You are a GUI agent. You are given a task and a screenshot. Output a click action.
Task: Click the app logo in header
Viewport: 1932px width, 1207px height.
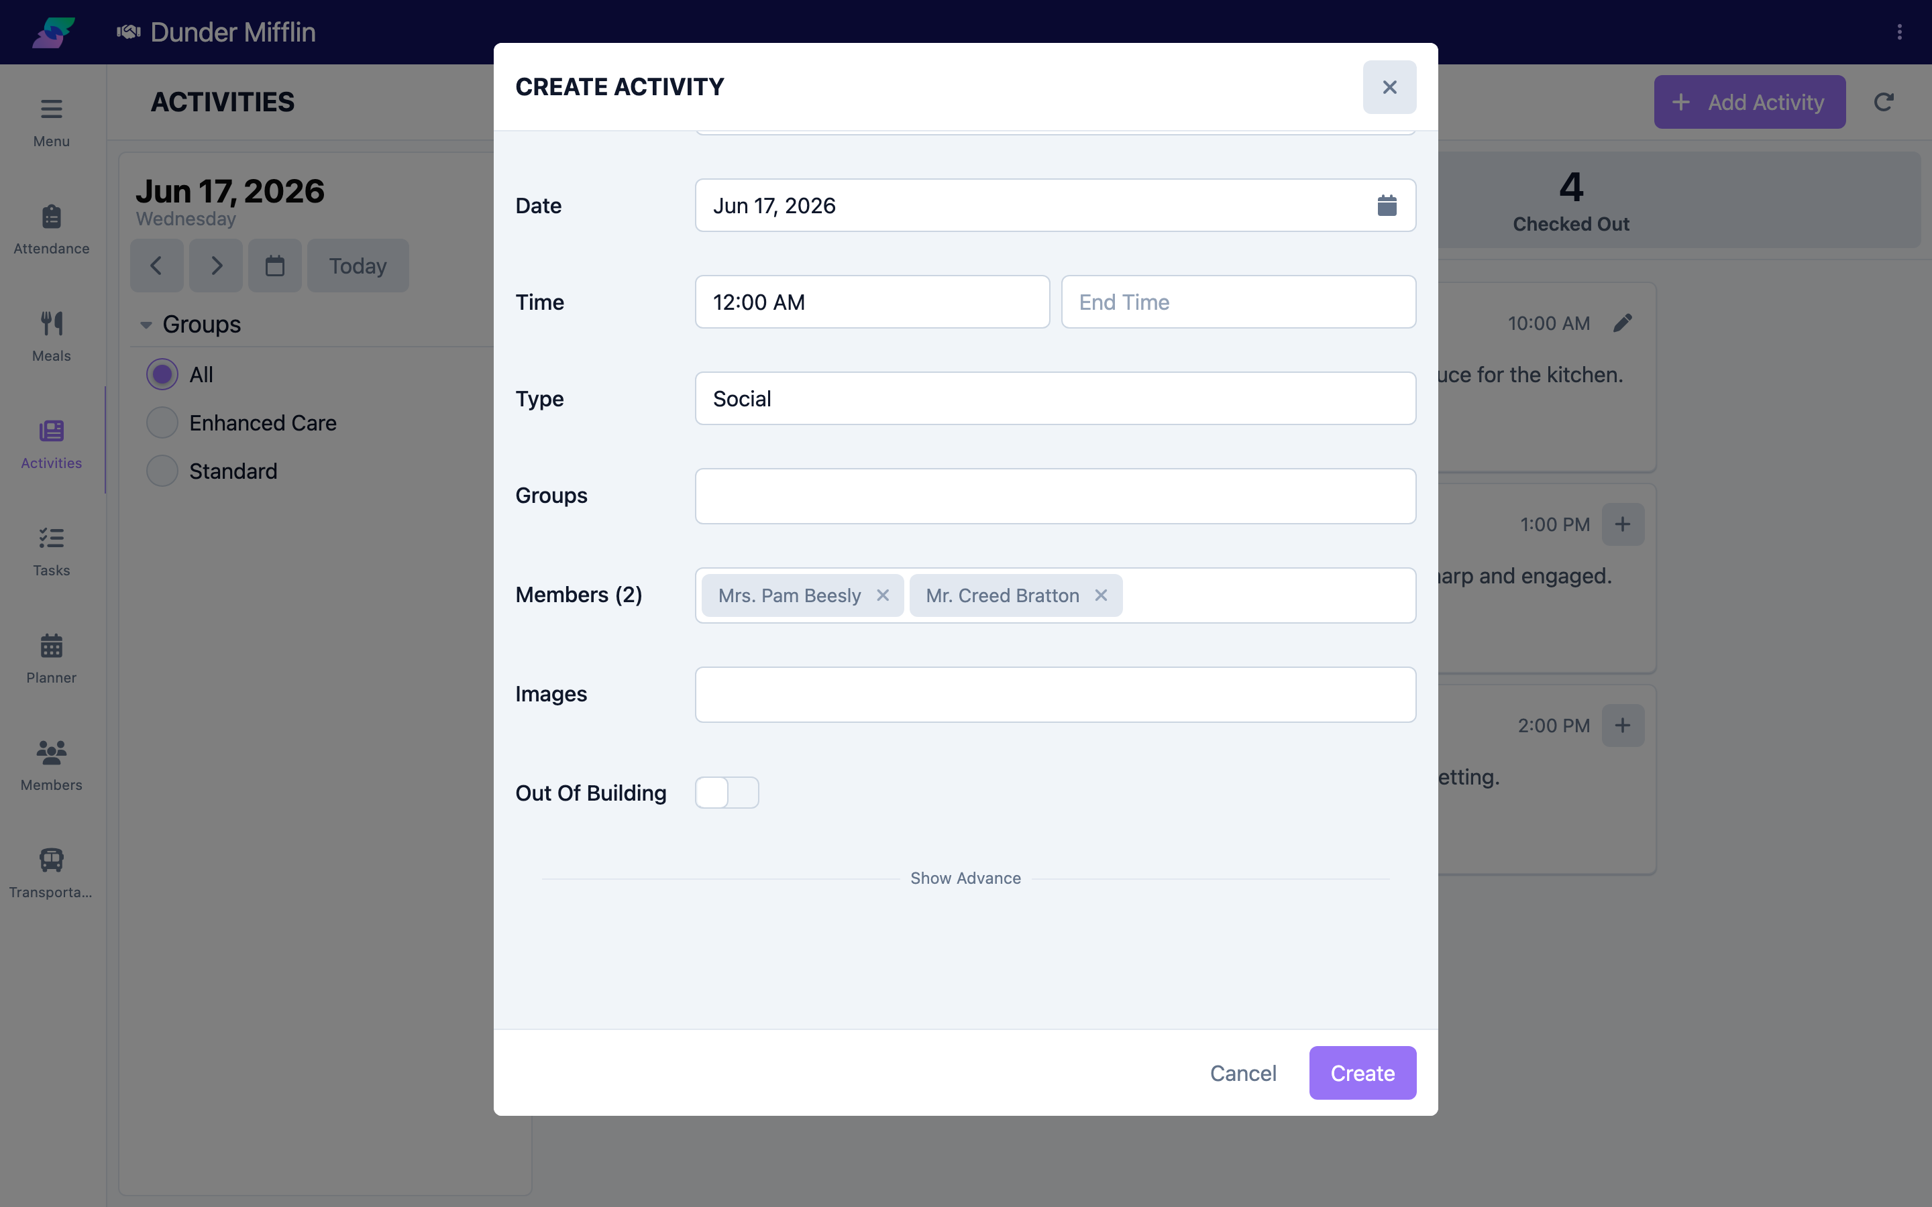[x=54, y=32]
